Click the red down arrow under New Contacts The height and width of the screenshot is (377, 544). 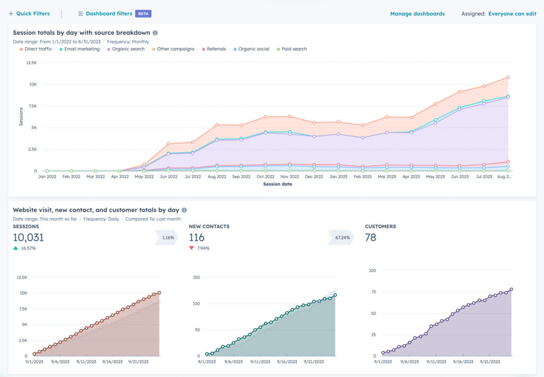tap(192, 248)
